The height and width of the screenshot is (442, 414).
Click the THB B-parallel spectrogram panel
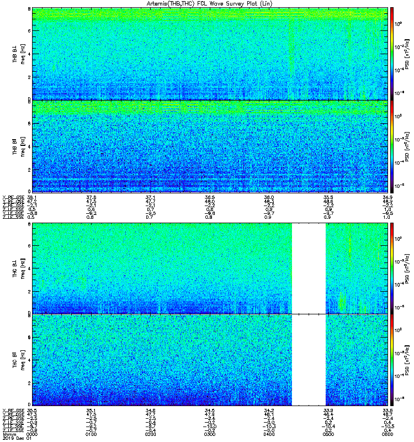coord(210,146)
